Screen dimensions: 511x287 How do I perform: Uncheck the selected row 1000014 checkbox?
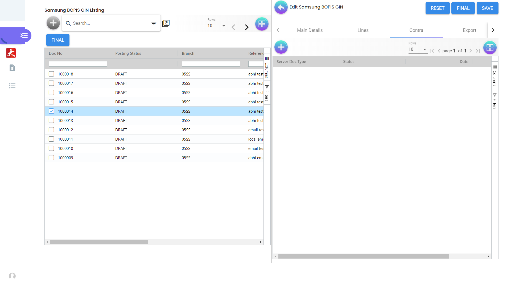(51, 111)
